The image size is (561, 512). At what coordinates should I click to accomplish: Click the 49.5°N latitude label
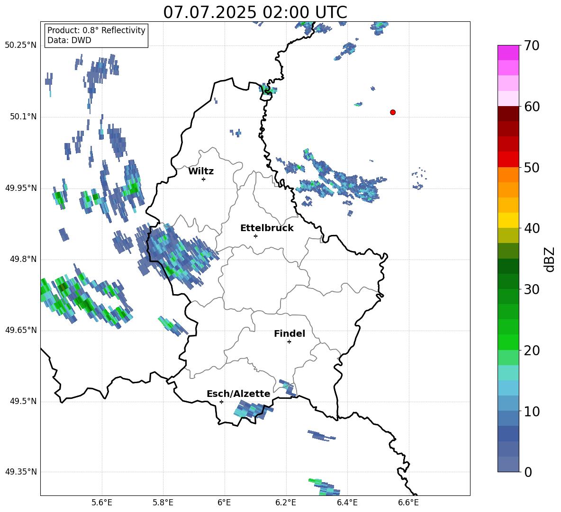tap(23, 401)
